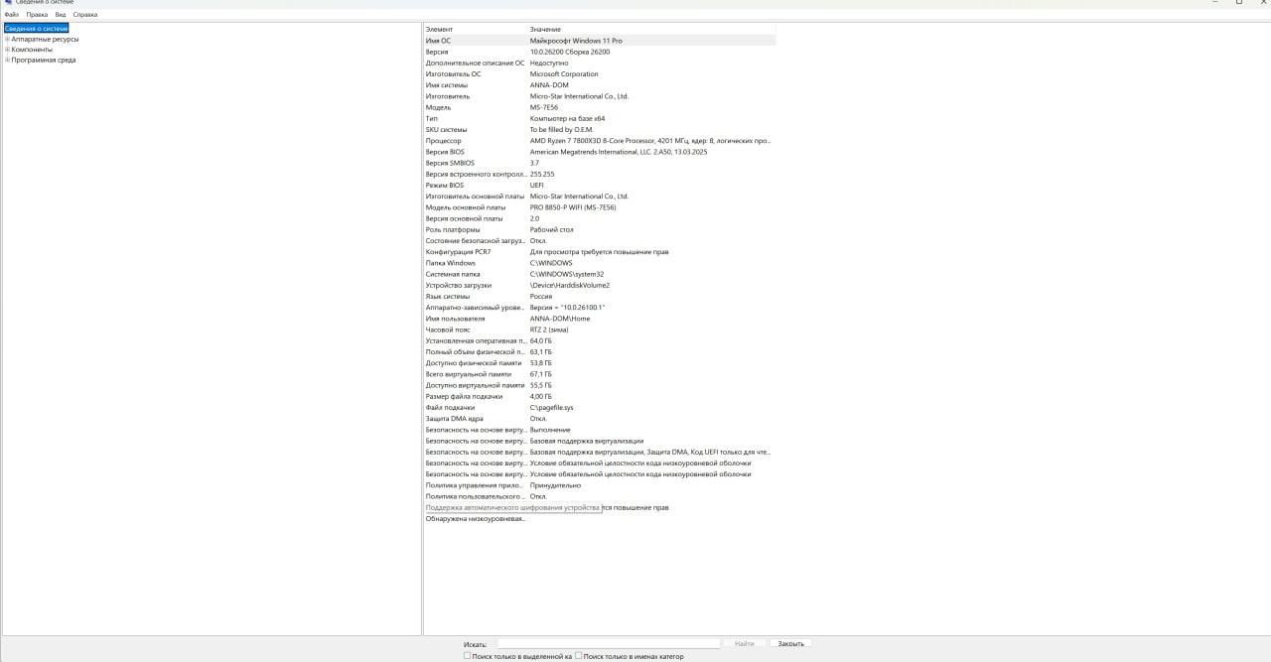This screenshot has height=662, width=1271.
Task: Click the Найти button
Action: (745, 644)
